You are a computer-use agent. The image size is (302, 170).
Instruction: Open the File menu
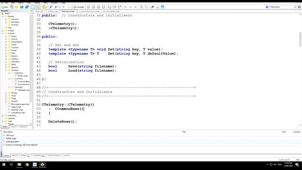[x=6, y=3]
